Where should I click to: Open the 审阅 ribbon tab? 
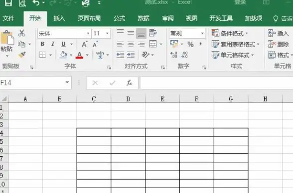(x=167, y=18)
